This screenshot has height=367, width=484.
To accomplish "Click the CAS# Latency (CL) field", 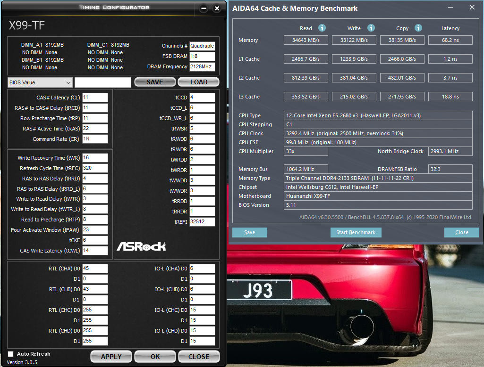I will tap(95, 98).
